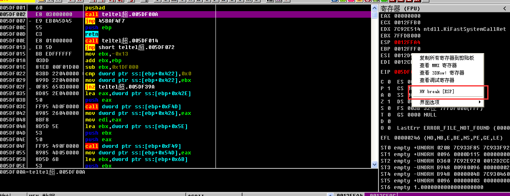Toggle the D flag value
The image size is (510, 196).
click(x=388, y=121)
